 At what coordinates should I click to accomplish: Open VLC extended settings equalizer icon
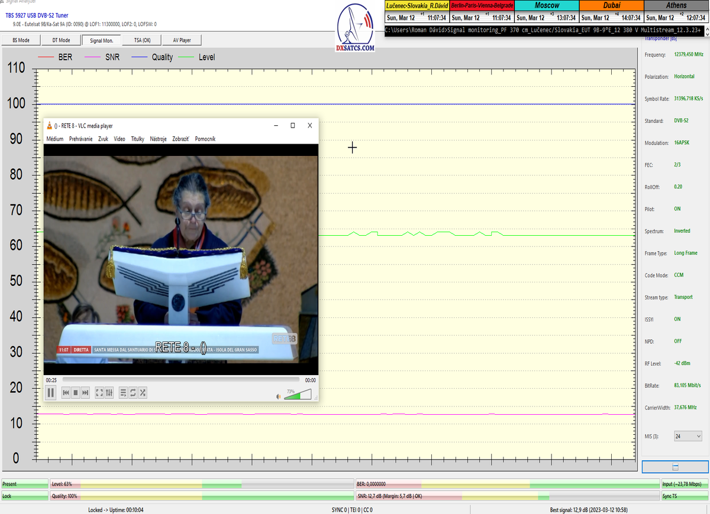click(109, 392)
